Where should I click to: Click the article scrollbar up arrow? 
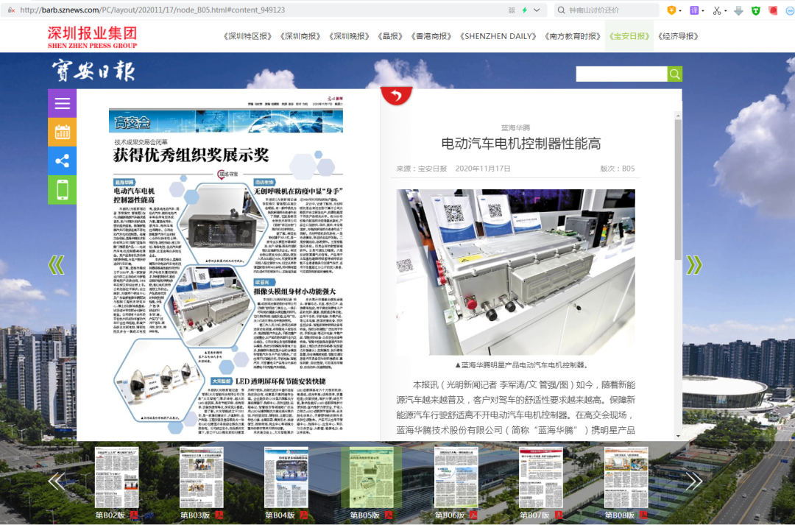tap(678, 116)
